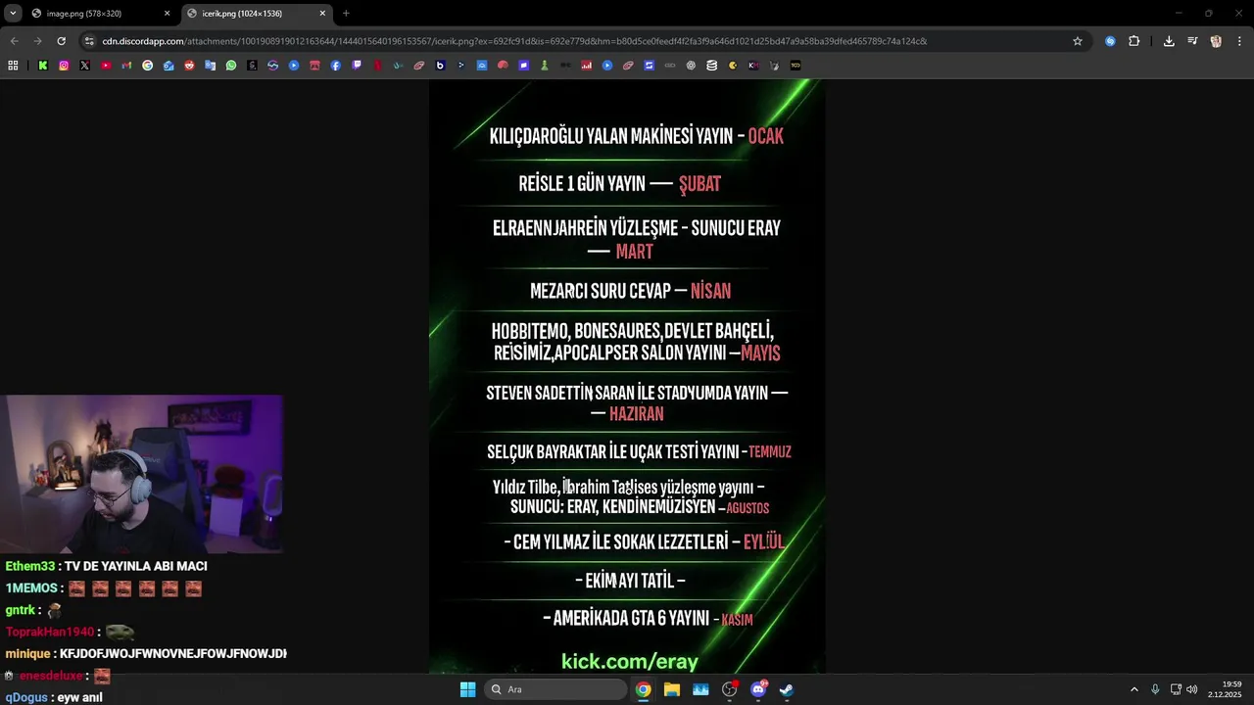Reload the current page
This screenshot has height=705, width=1254.
pyautogui.click(x=61, y=41)
